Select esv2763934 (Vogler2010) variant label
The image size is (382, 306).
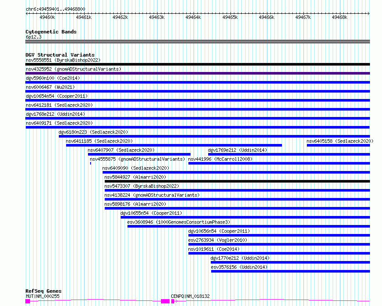(218, 240)
